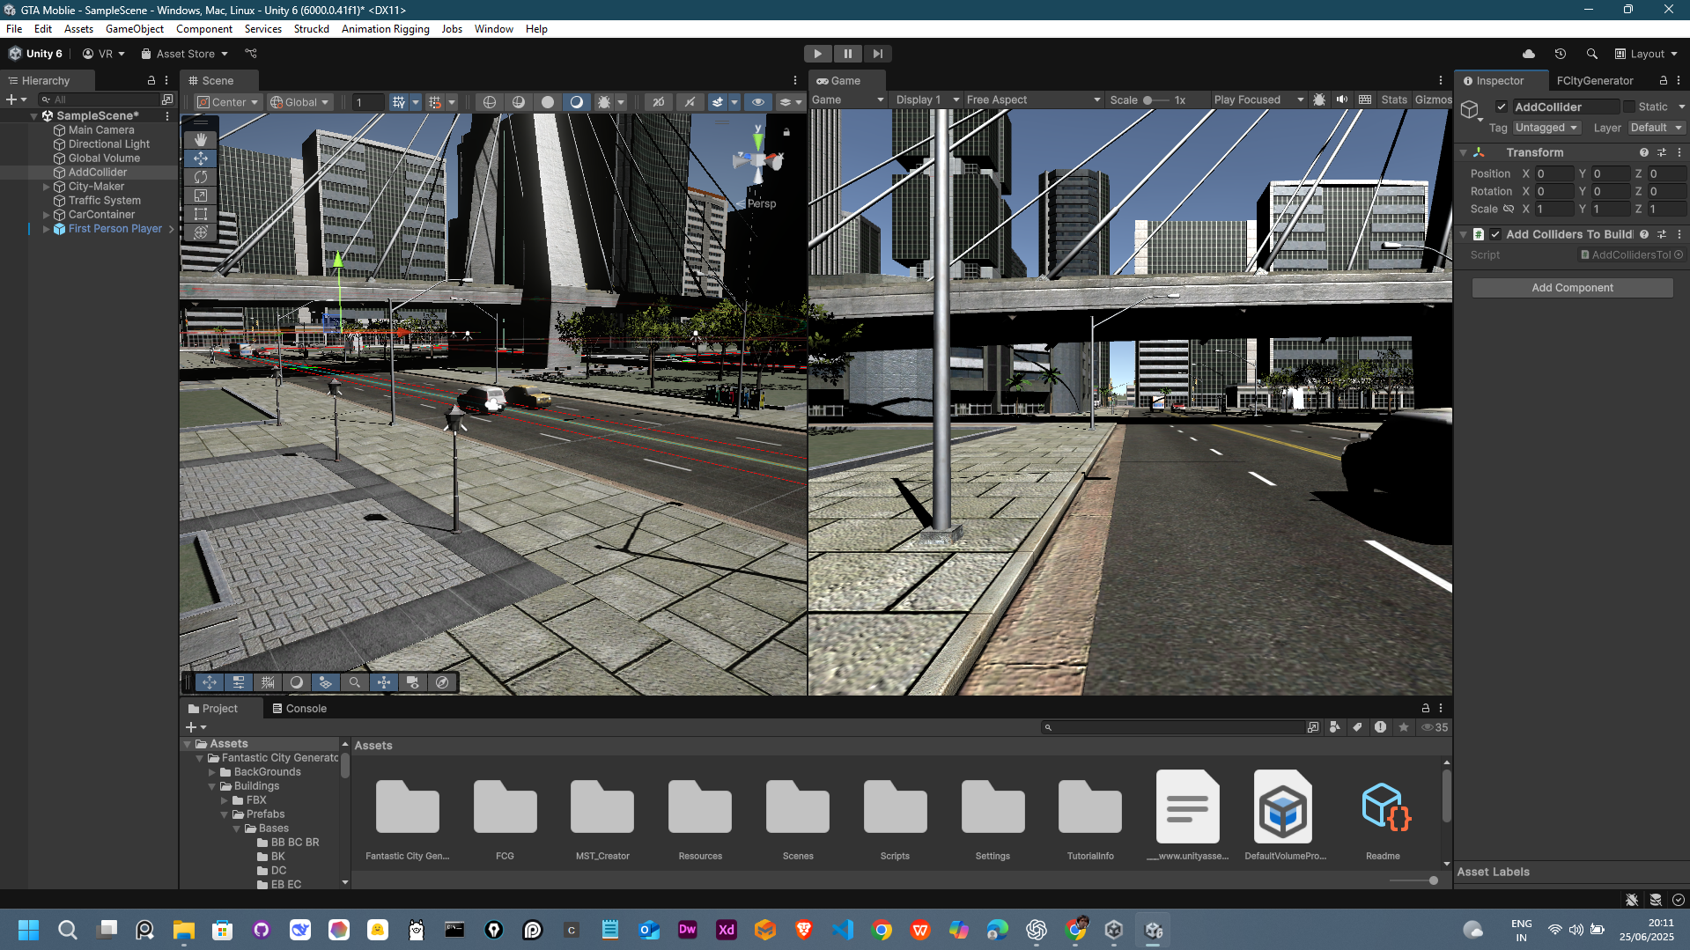The height and width of the screenshot is (950, 1690).
Task: Open the global Search icon
Action: (1591, 54)
